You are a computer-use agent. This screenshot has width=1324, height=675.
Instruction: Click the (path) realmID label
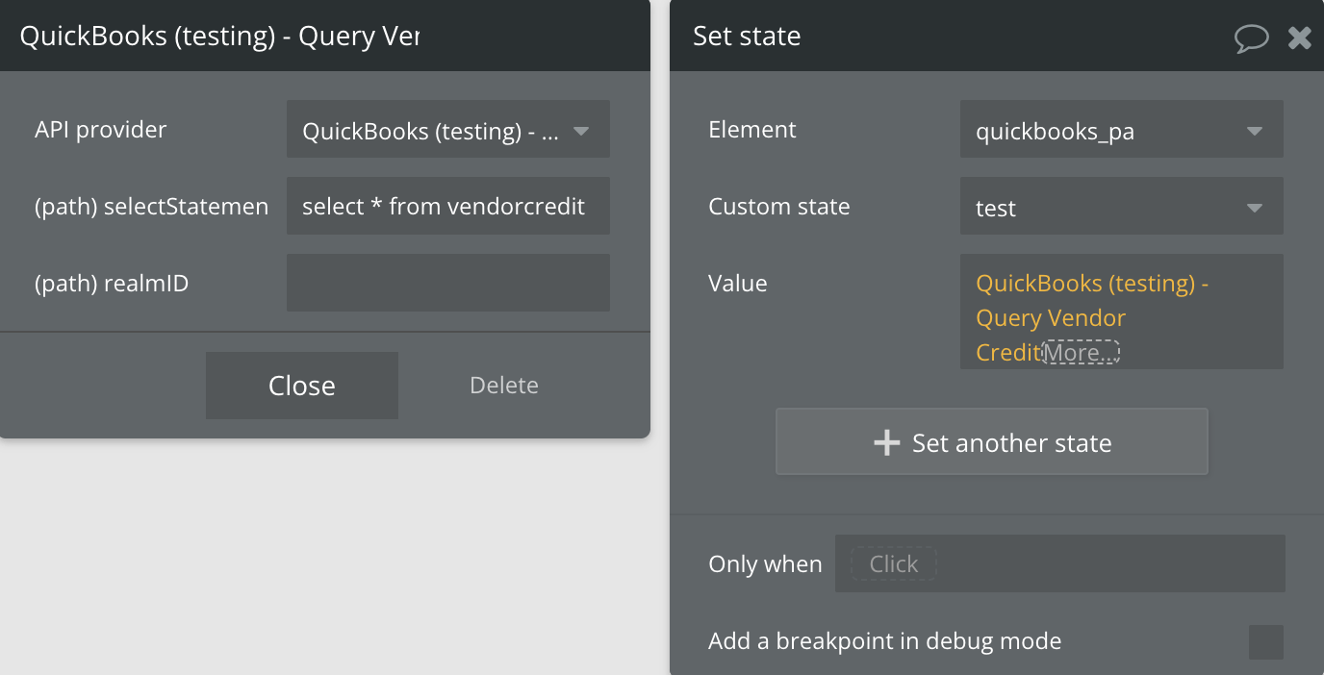(x=112, y=284)
